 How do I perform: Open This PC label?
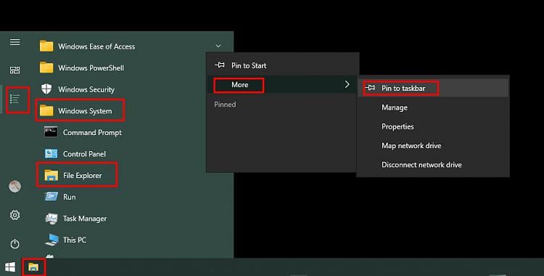(75, 240)
